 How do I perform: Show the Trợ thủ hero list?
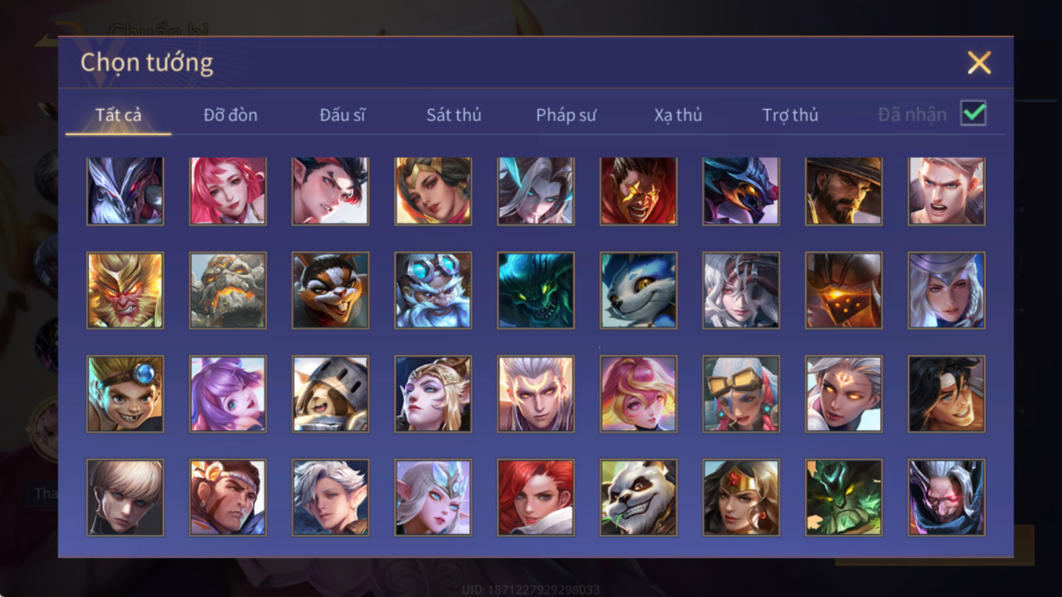pyautogui.click(x=790, y=115)
